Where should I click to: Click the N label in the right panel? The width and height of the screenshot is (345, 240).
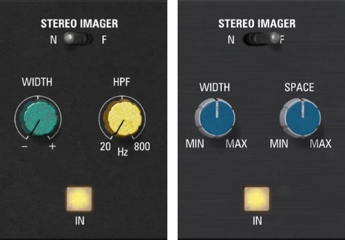pos(231,40)
